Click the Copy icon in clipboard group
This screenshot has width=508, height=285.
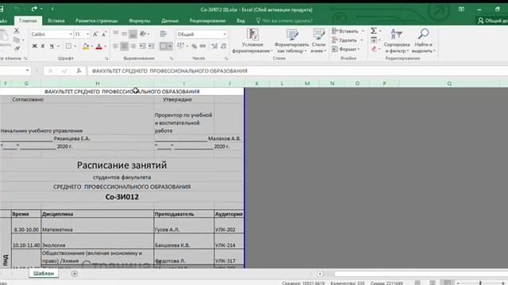[17, 40]
